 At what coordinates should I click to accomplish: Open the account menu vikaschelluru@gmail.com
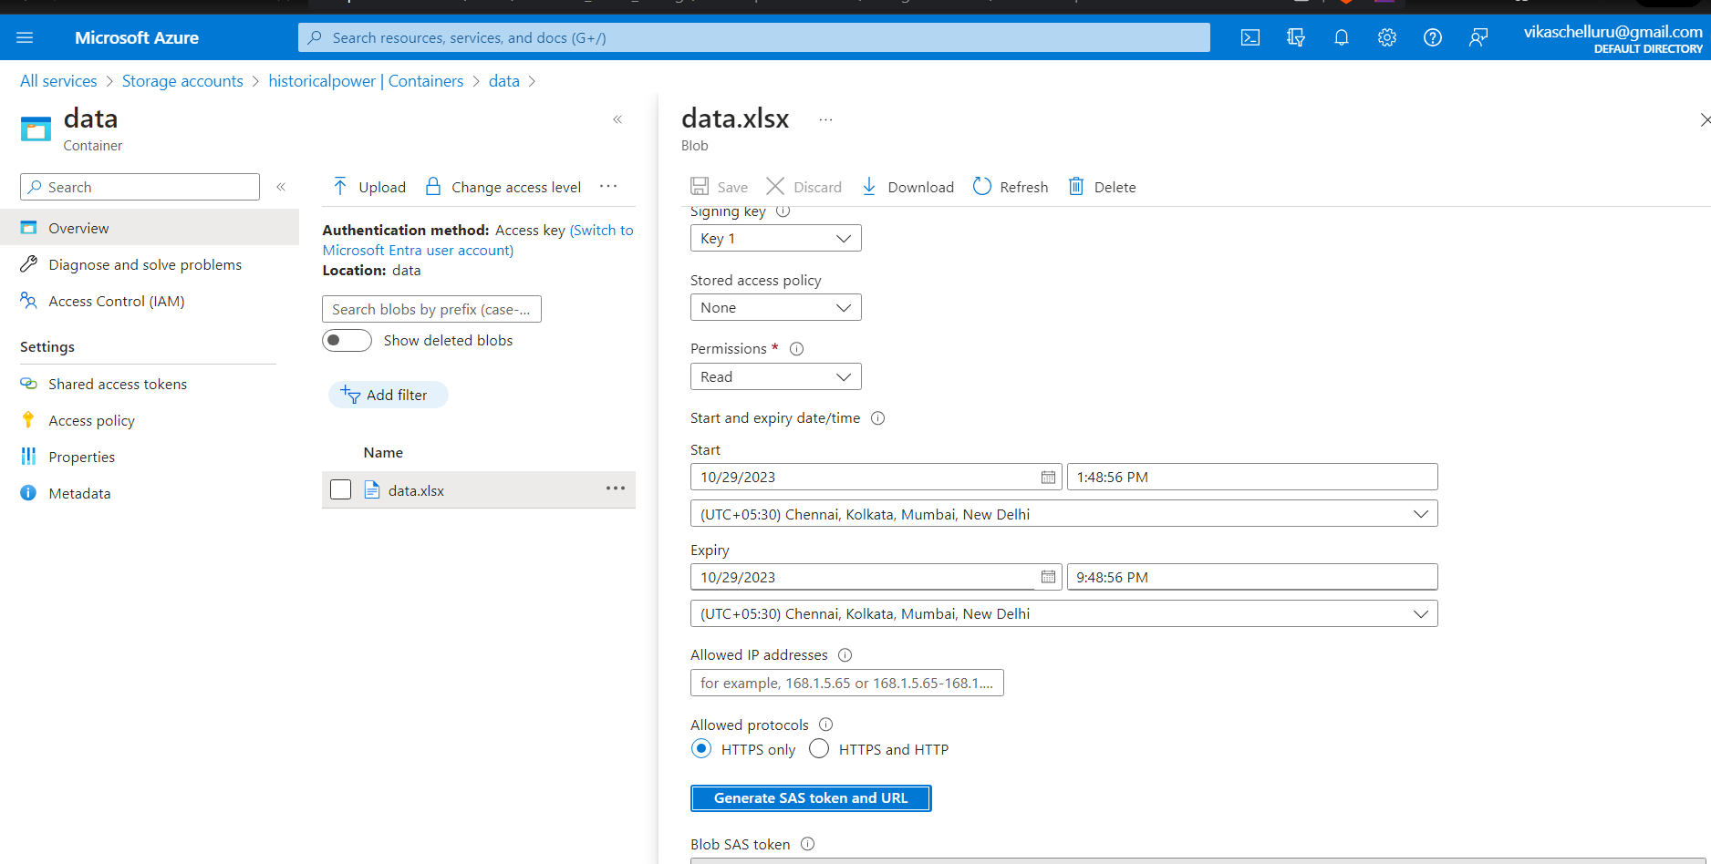pos(1612,38)
